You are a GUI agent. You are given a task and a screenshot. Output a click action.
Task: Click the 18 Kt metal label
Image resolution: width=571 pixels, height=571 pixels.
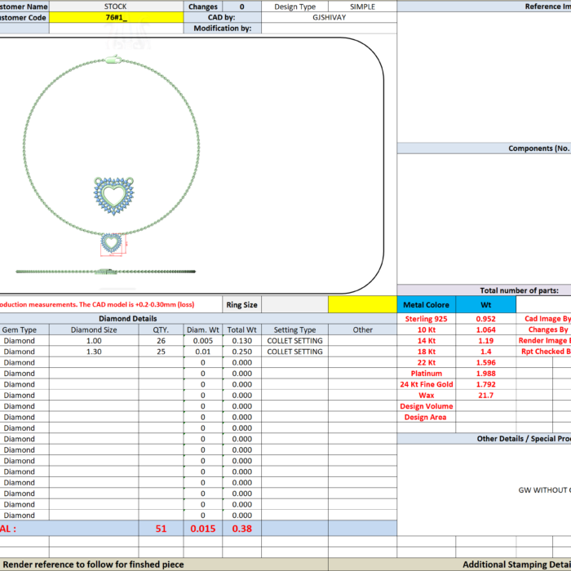coord(427,352)
